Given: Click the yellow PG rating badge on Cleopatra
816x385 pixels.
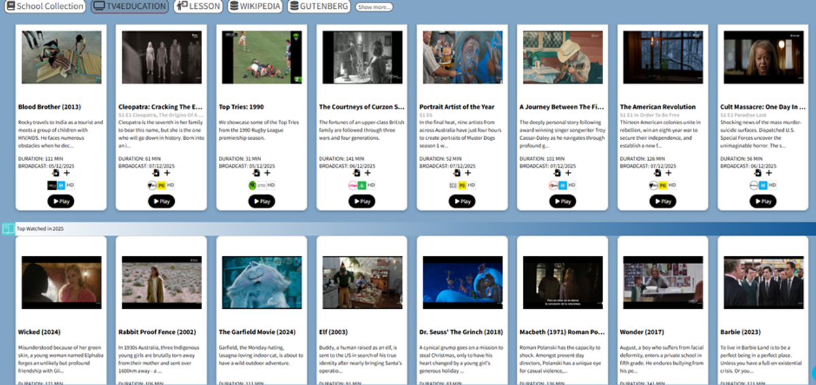Looking at the screenshot, I should [162, 185].
